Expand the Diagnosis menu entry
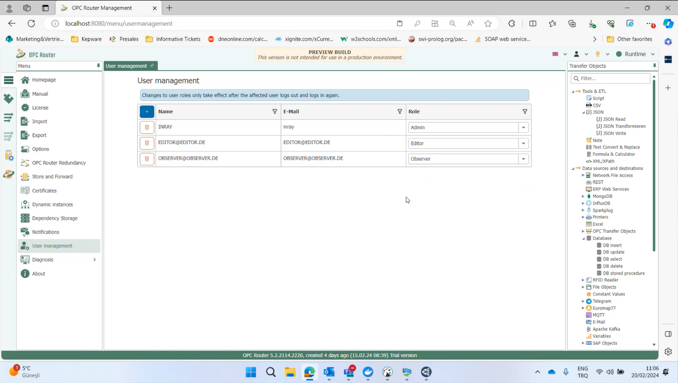This screenshot has width=678, height=383. point(94,259)
